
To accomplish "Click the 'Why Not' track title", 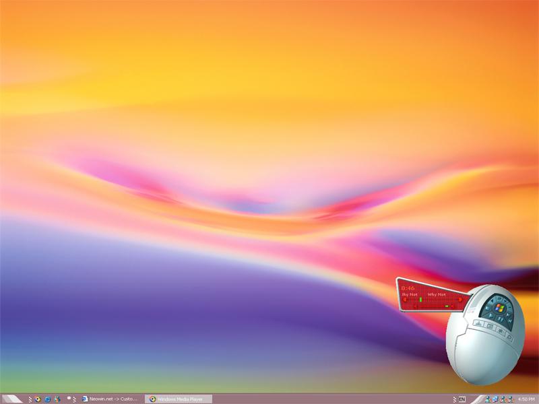I will pyautogui.click(x=437, y=294).
